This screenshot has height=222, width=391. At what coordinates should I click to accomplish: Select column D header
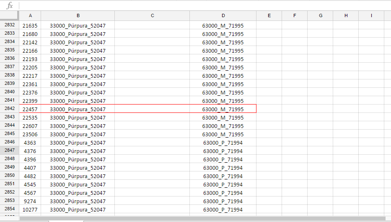223,15
